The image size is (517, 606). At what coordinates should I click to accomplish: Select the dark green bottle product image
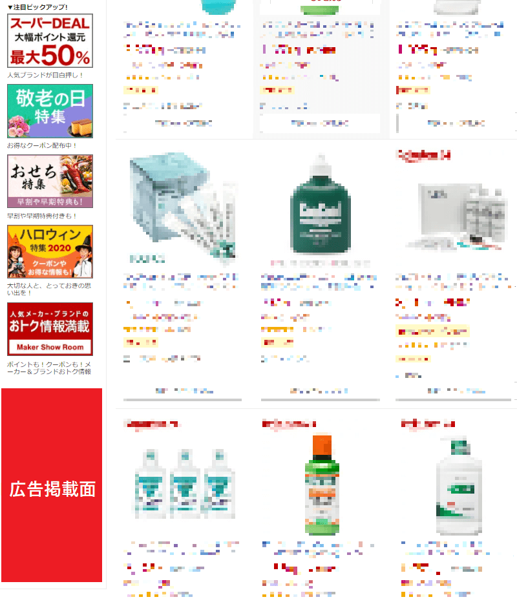pos(320,205)
